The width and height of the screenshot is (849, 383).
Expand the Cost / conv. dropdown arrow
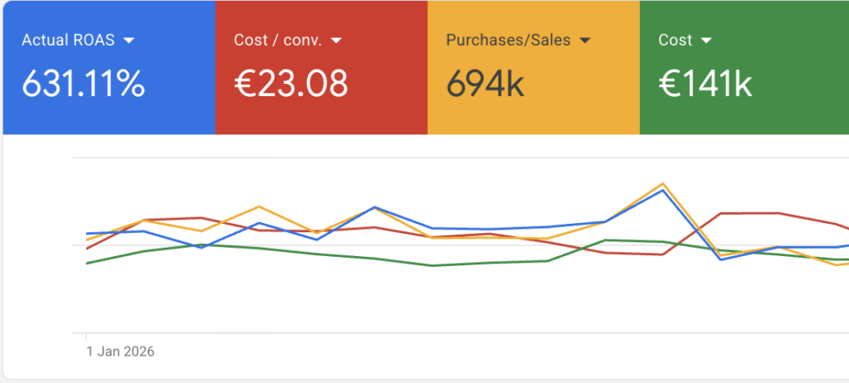pyautogui.click(x=337, y=40)
